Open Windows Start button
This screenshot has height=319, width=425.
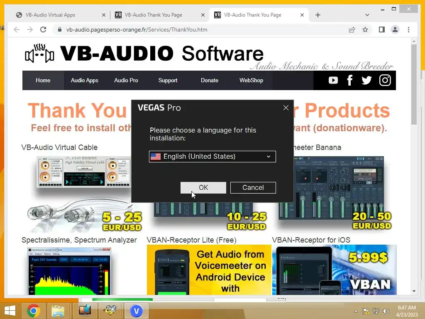coord(10,311)
